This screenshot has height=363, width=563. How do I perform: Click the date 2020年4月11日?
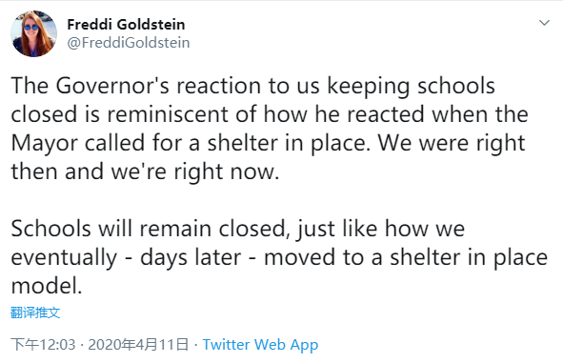click(138, 344)
